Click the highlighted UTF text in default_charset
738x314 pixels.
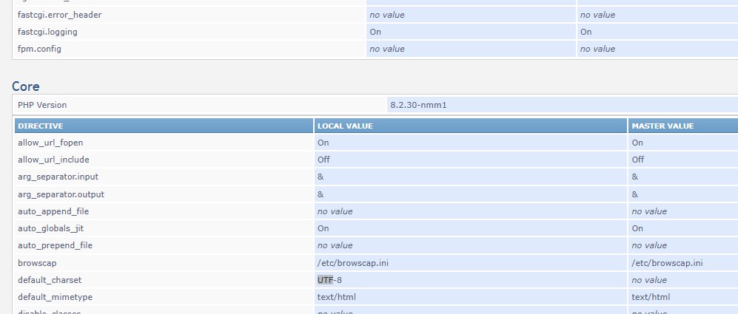click(x=325, y=280)
